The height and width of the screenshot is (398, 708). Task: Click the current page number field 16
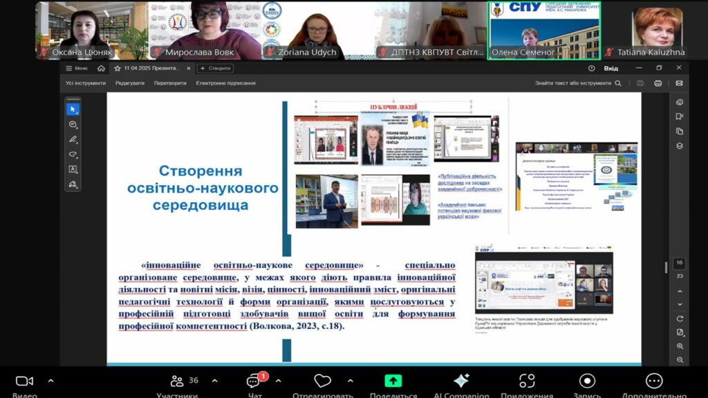point(680,263)
